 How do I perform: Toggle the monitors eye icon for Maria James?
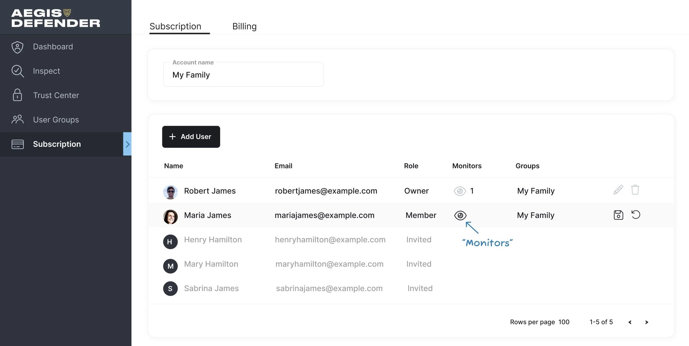coord(460,215)
